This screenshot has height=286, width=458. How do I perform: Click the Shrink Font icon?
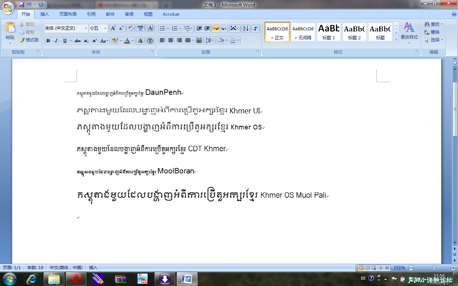point(121,28)
